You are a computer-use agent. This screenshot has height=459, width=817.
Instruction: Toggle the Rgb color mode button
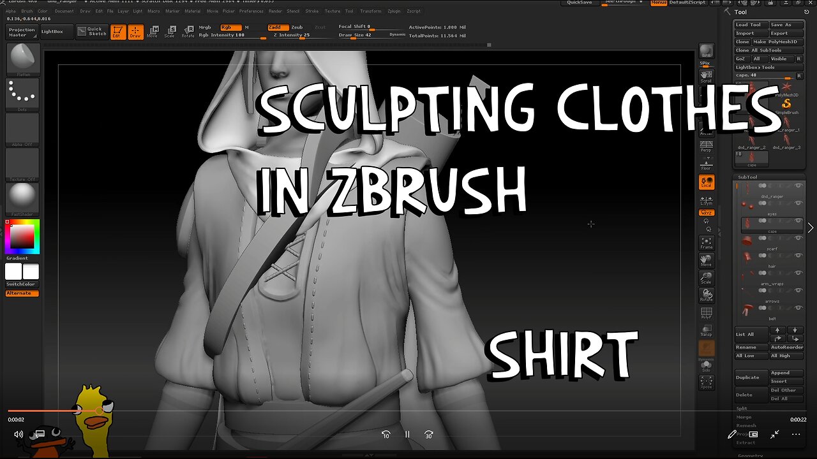[x=231, y=27]
